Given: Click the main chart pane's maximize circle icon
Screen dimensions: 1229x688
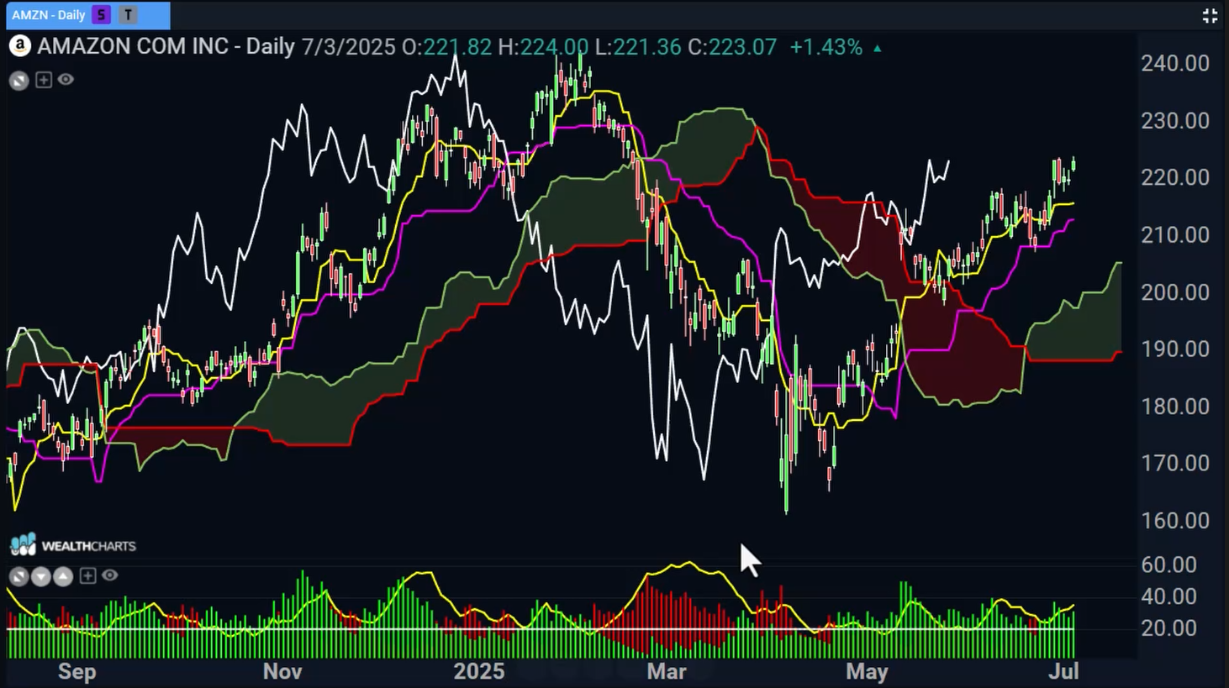Looking at the screenshot, I should [x=19, y=81].
